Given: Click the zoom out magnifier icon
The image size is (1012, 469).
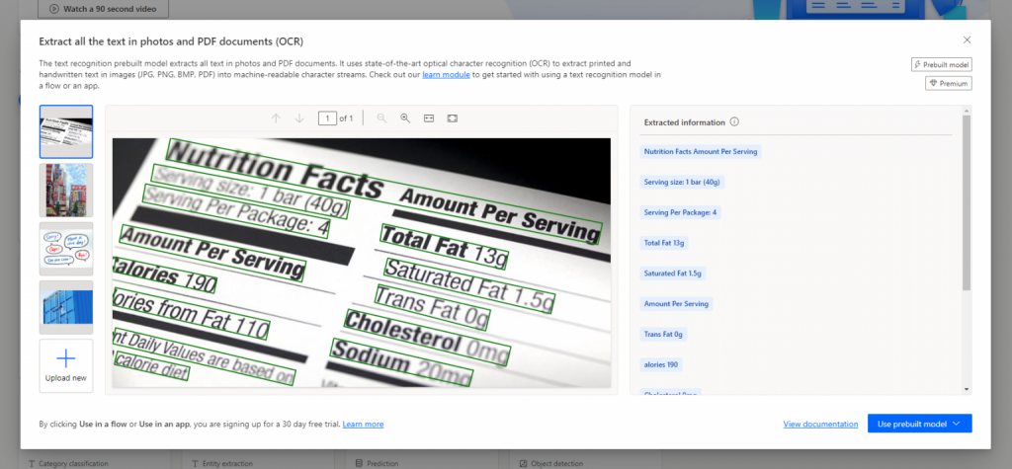Looking at the screenshot, I should (x=382, y=118).
